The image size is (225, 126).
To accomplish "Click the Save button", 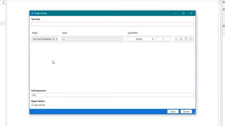I will pyautogui.click(x=173, y=112).
